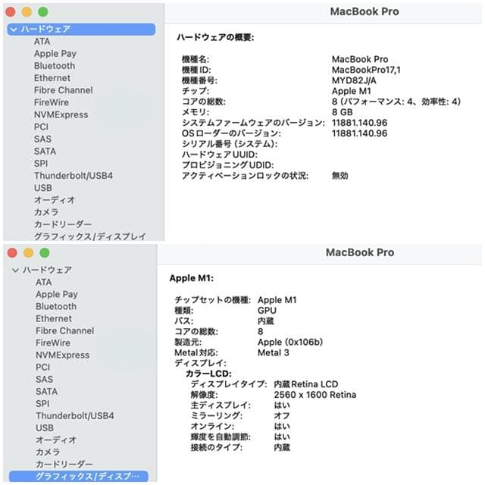Select SPI in top window sidebar
Screen dimensions: 485x485
pos(41,164)
